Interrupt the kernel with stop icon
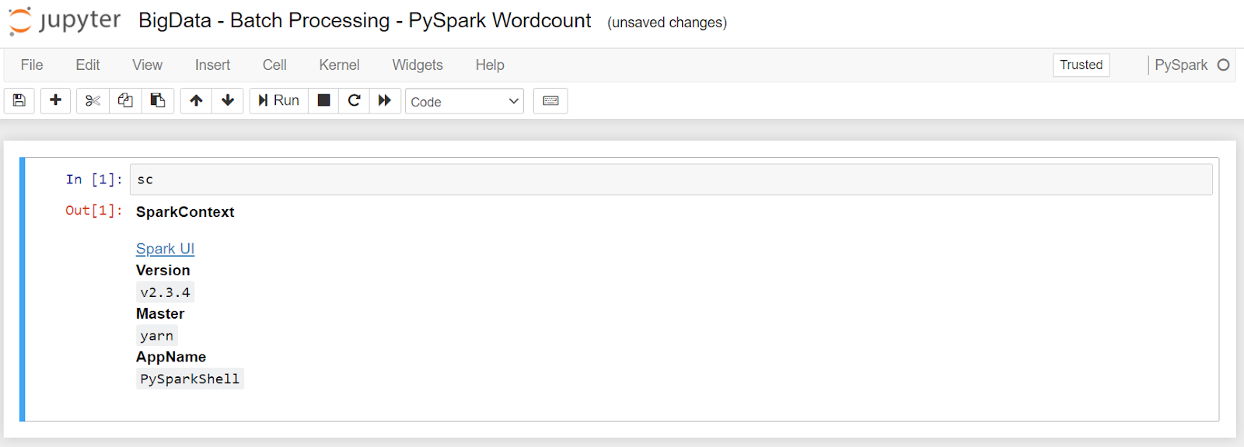This screenshot has width=1244, height=447. click(x=323, y=101)
